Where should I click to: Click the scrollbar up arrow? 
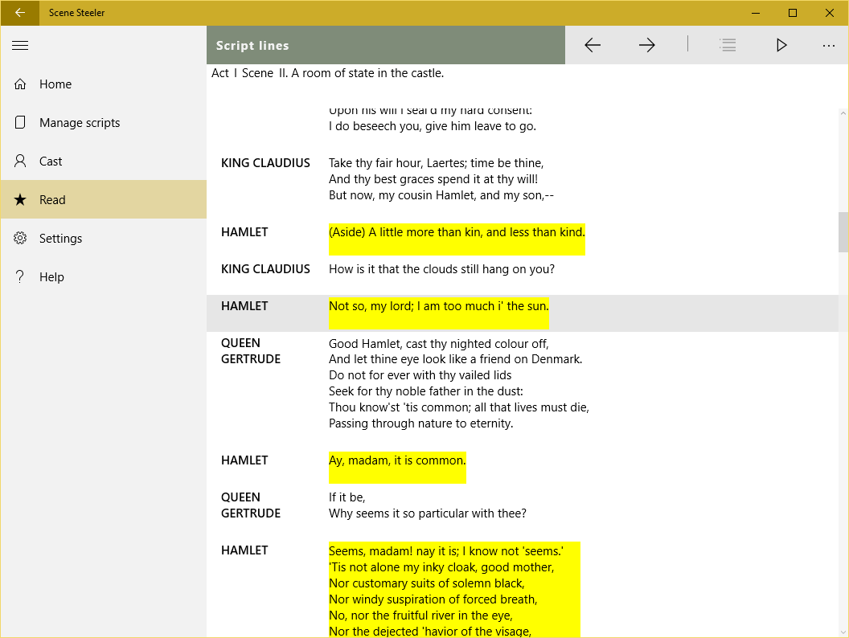tap(843, 113)
